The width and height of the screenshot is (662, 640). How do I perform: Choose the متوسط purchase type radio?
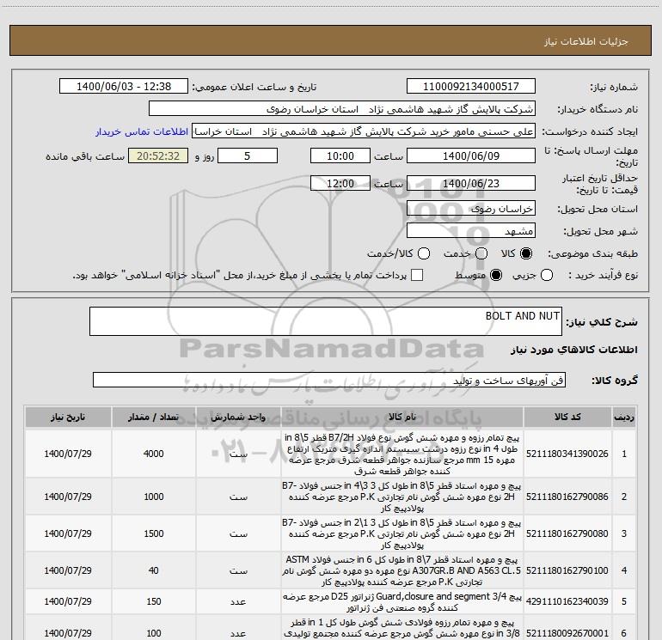click(x=496, y=275)
